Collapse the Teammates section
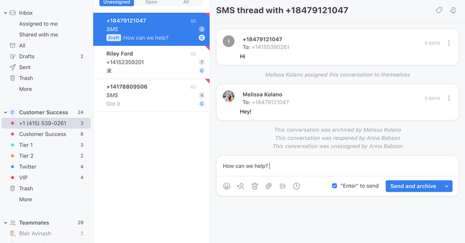This screenshot has height=243, width=465. point(5,223)
